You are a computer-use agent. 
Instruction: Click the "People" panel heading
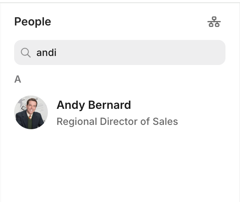coord(33,22)
